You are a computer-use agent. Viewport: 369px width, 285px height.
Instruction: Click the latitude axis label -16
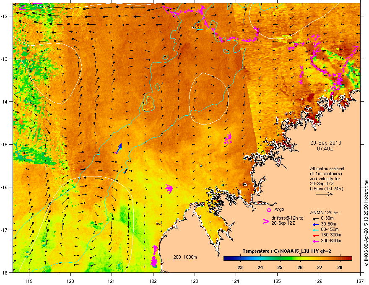5,187
